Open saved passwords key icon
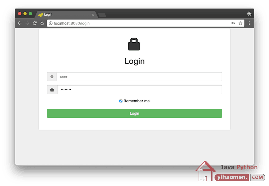The width and height of the screenshot is (269, 186). click(233, 23)
